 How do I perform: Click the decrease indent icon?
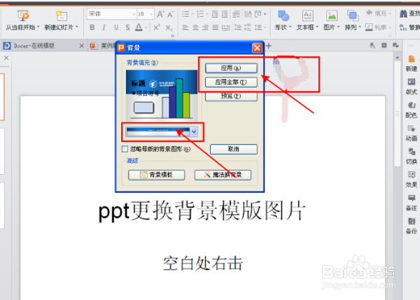point(215,14)
